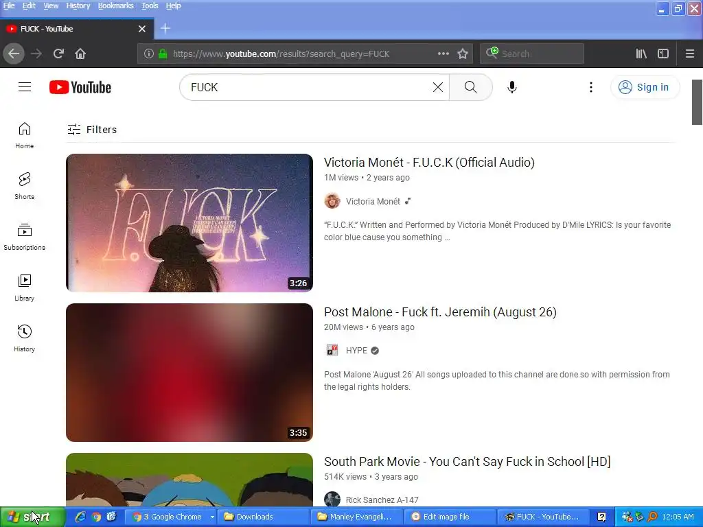Click the page vertical scrollbar thumb
Image resolution: width=703 pixels, height=527 pixels.
(x=697, y=102)
